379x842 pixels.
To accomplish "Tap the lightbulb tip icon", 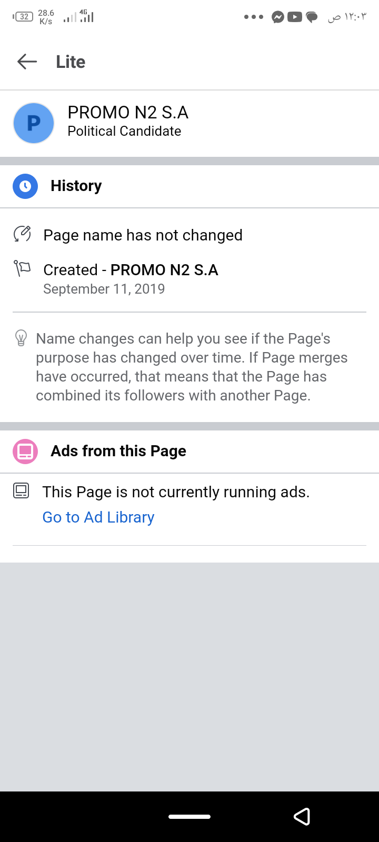I will [21, 338].
